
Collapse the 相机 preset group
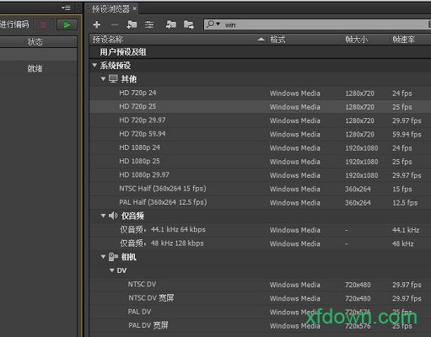(103, 257)
